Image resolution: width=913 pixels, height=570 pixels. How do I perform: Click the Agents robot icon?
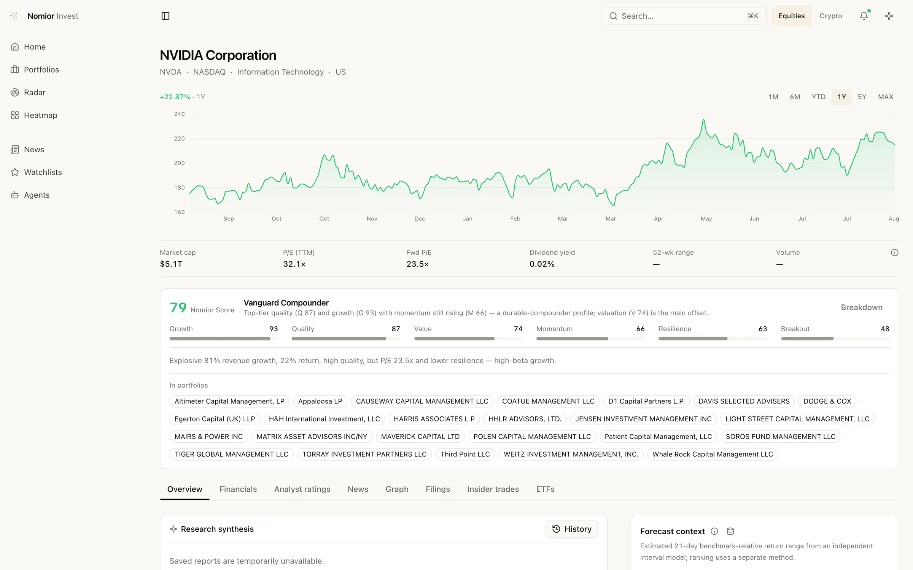(x=15, y=195)
